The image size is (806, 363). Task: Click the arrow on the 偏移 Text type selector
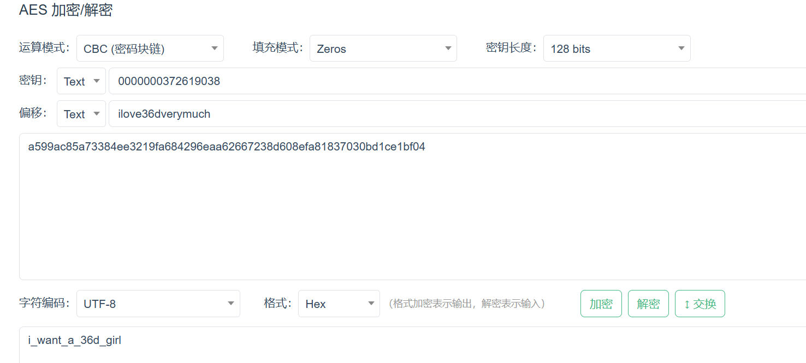pyautogui.click(x=96, y=113)
